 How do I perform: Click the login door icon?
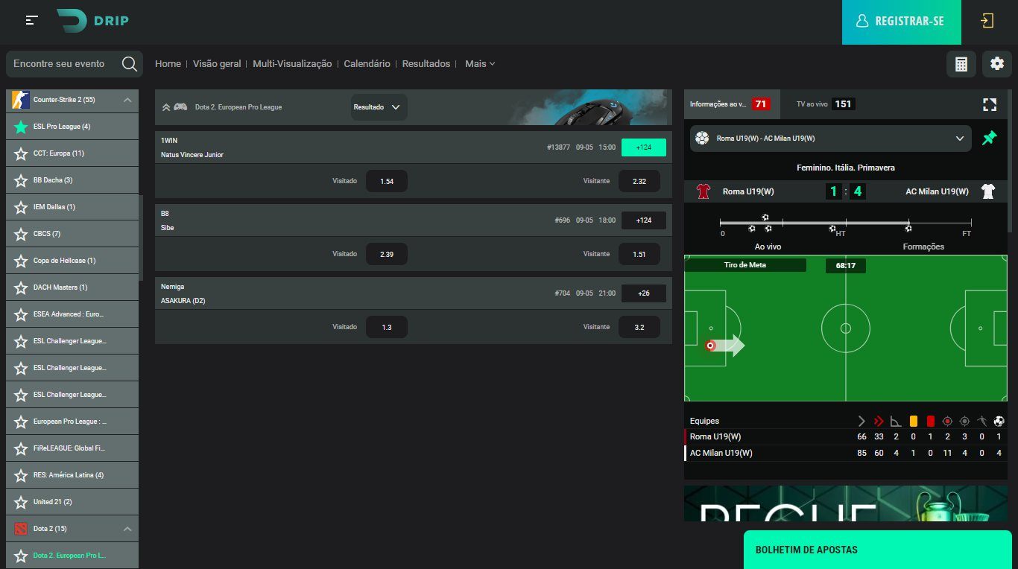987,21
